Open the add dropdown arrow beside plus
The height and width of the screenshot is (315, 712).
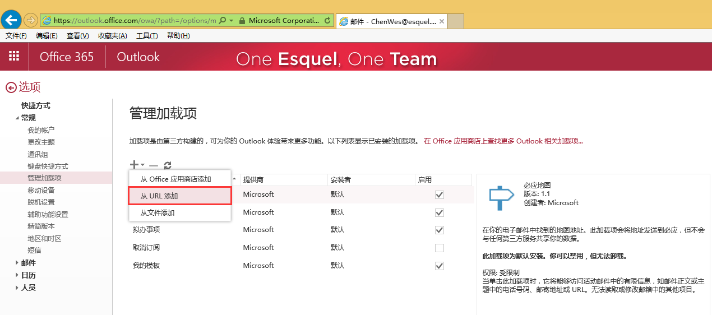[143, 165]
